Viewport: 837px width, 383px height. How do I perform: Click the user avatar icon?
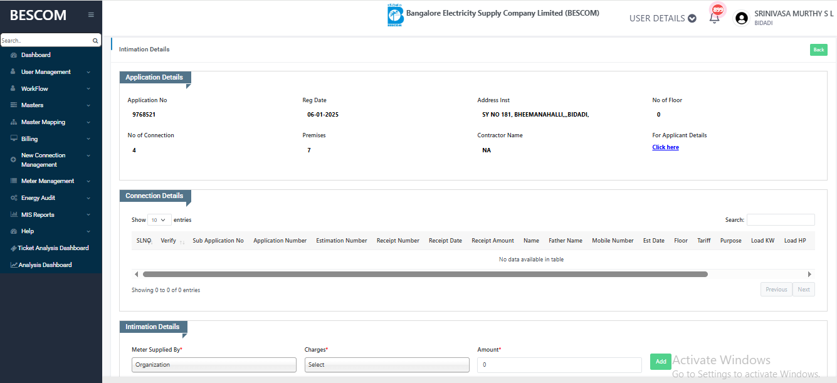click(x=742, y=18)
